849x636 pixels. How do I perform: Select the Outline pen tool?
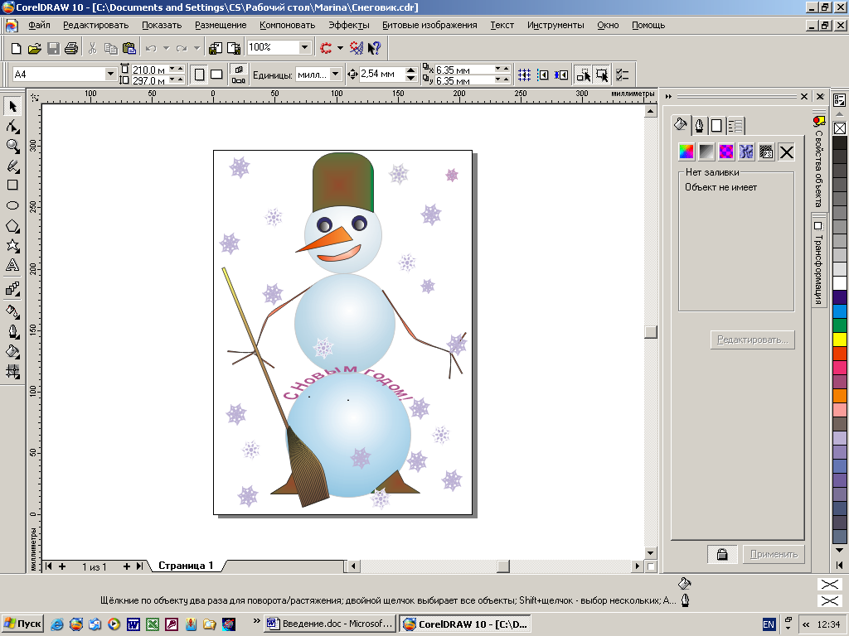12,331
